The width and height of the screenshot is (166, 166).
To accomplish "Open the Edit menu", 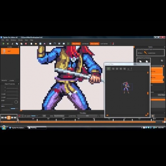I will point(7,40).
